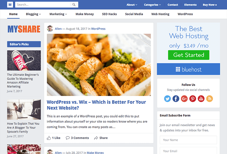Click the Share arrow on post
The height and width of the screenshot is (154, 227).
pyautogui.click(x=96, y=138)
